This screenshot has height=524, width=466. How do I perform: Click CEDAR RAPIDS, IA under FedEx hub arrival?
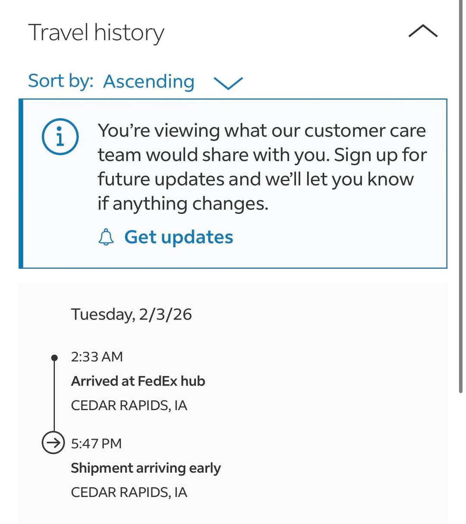coord(129,406)
